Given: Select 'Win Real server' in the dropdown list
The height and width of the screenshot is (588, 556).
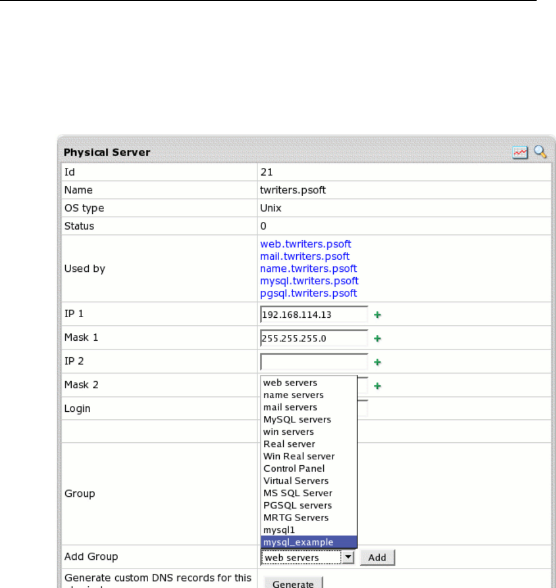Looking at the screenshot, I should [309, 456].
